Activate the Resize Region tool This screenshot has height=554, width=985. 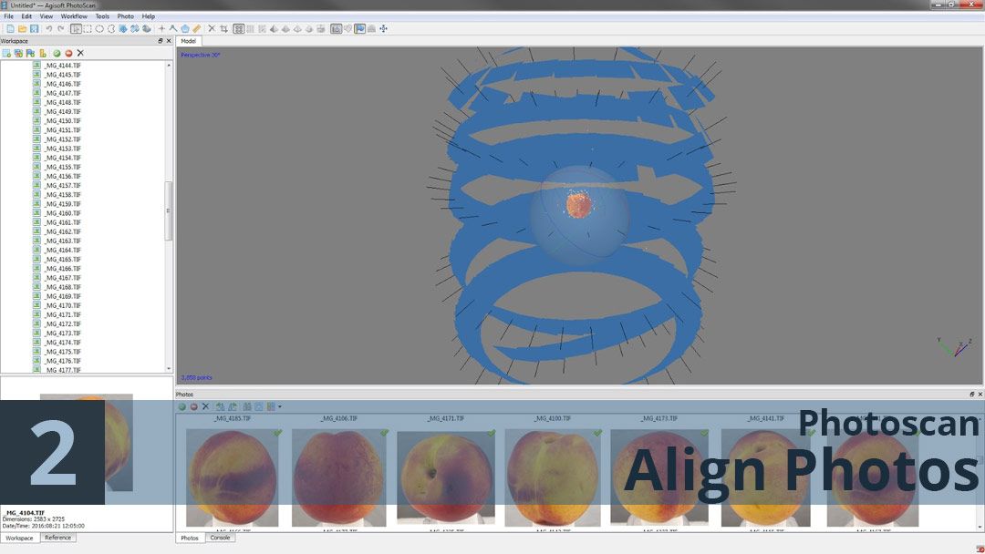pos(123,29)
